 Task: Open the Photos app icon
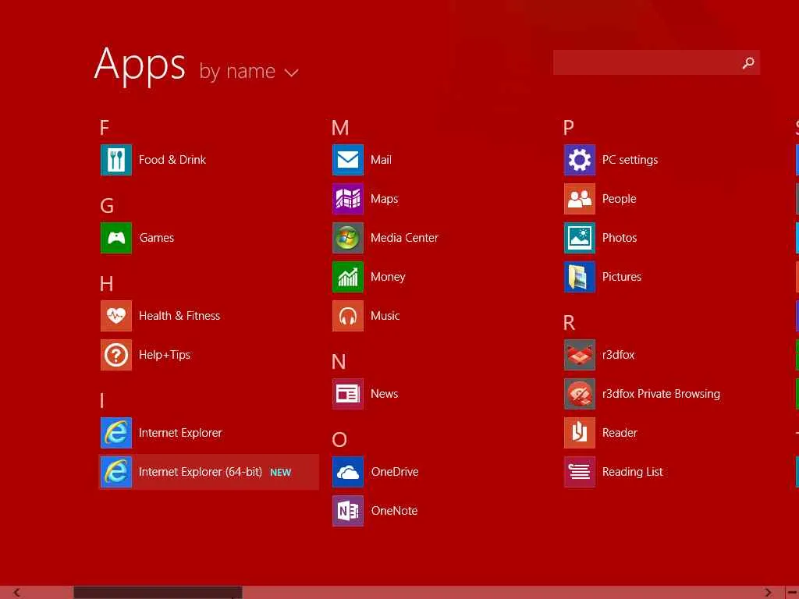pos(580,237)
